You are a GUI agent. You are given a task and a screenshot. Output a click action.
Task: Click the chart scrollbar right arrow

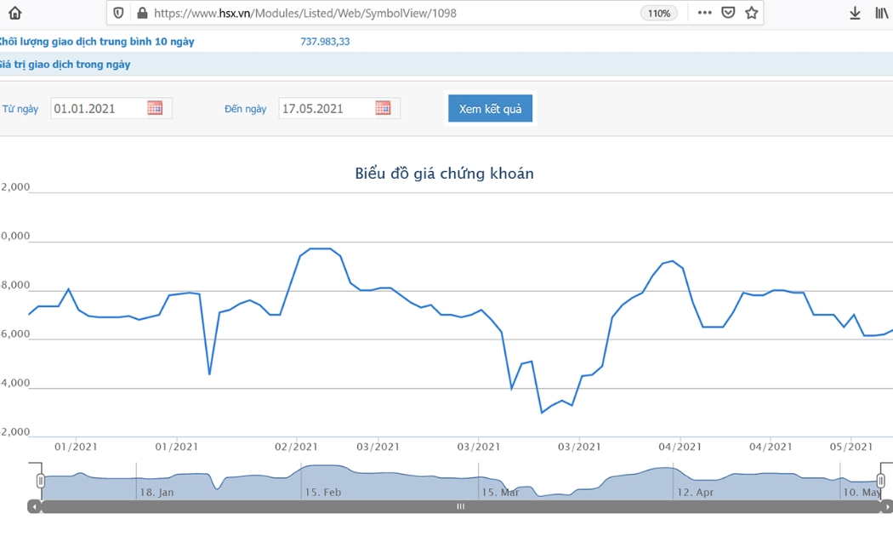pos(887,506)
